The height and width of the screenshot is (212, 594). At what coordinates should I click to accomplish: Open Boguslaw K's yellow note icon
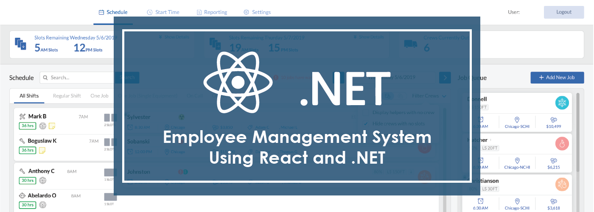click(42, 150)
